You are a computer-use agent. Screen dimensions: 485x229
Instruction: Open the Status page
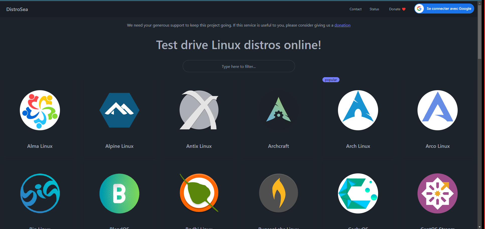tap(374, 9)
